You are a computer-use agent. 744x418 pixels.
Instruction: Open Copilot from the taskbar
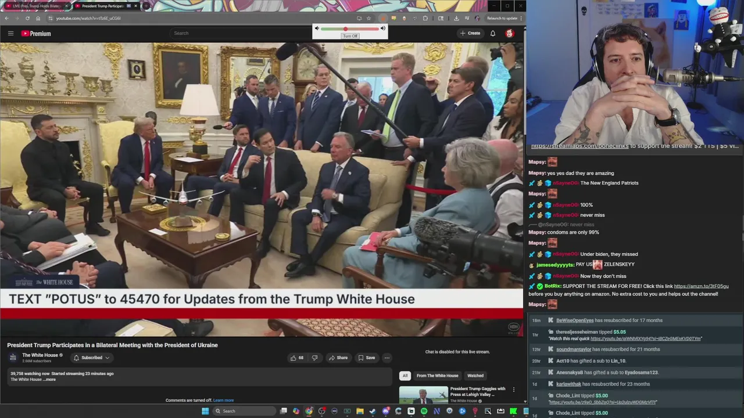tap(296, 411)
